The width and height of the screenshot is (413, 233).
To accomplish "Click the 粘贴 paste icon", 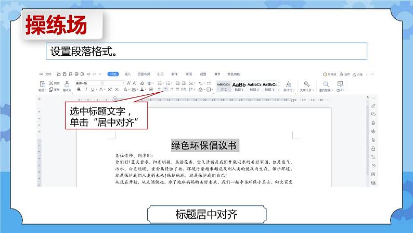I will point(43,84).
